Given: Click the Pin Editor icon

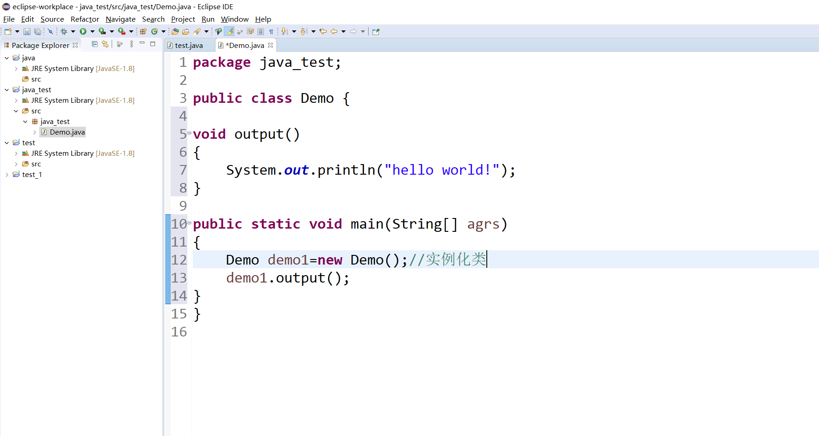Looking at the screenshot, I should 376,31.
